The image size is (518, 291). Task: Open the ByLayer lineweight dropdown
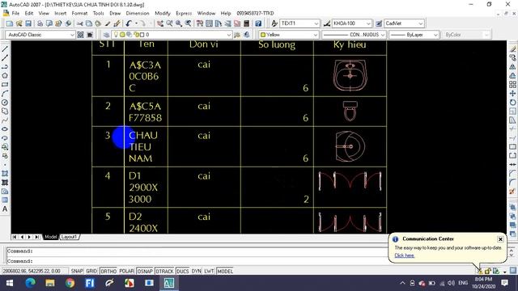click(x=414, y=35)
